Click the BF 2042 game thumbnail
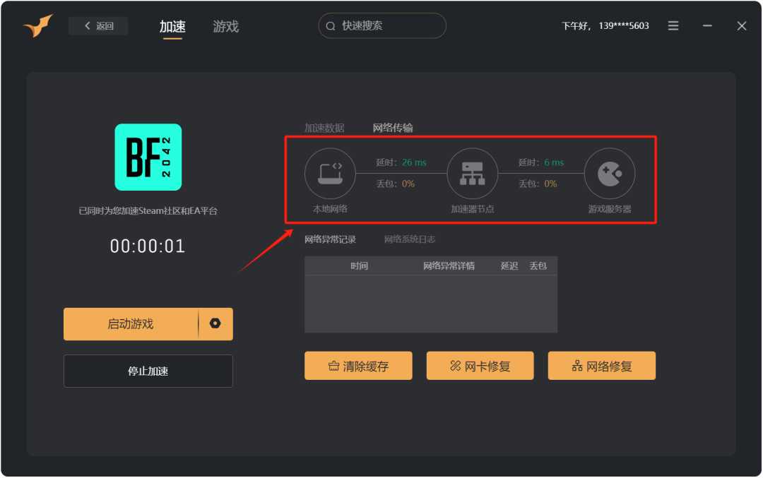 coord(148,157)
